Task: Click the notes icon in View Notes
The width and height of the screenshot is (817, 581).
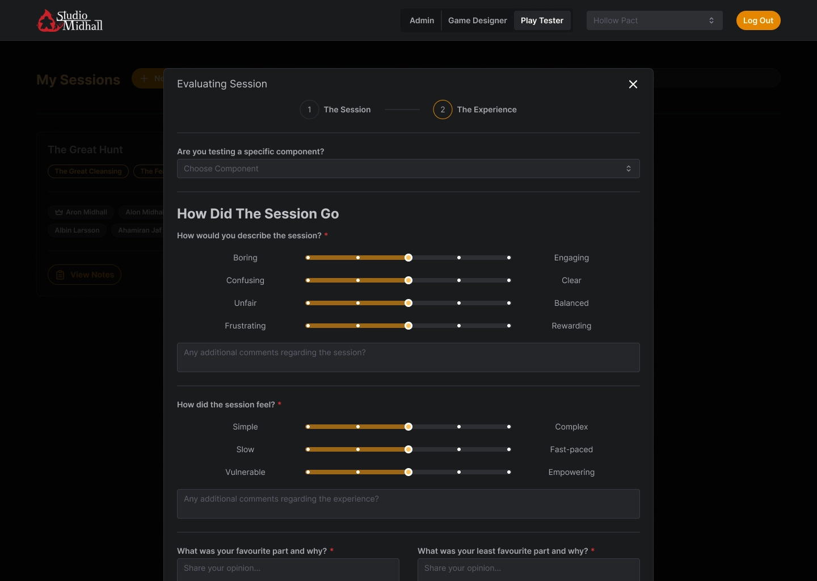Action: pyautogui.click(x=60, y=275)
